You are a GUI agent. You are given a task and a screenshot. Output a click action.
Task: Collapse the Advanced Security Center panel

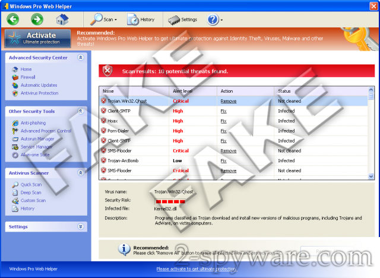pos(81,58)
